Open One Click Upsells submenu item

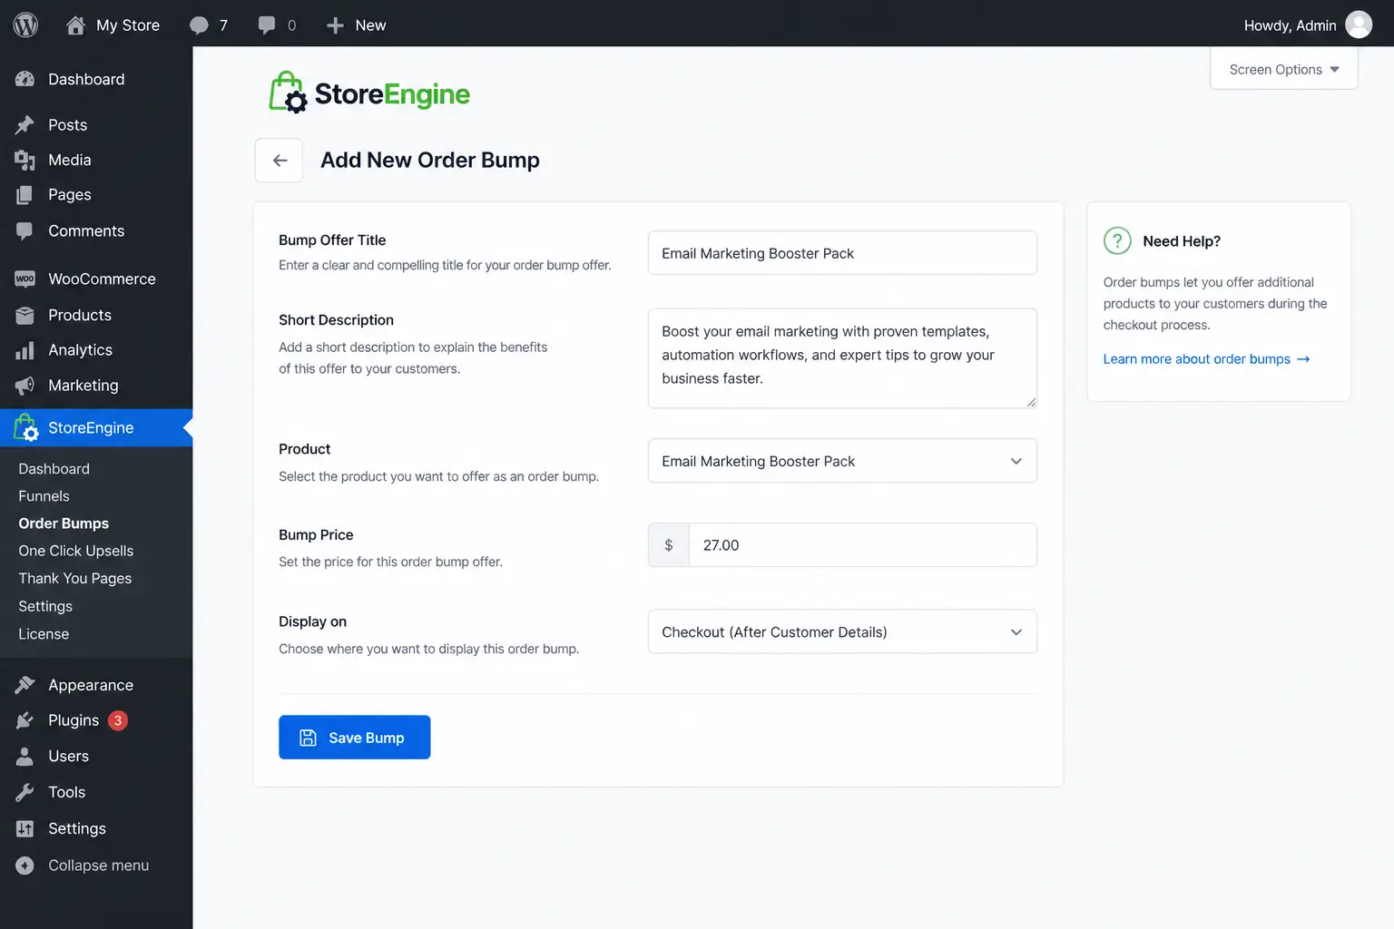[76, 551]
